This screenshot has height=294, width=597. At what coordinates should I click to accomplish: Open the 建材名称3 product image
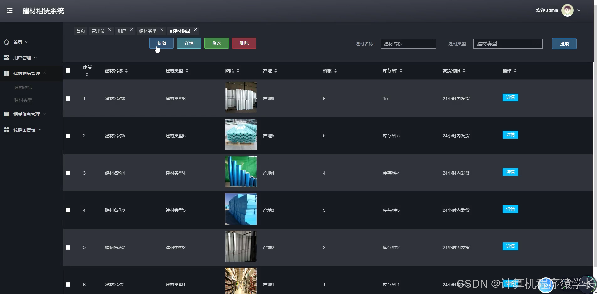[x=241, y=209]
